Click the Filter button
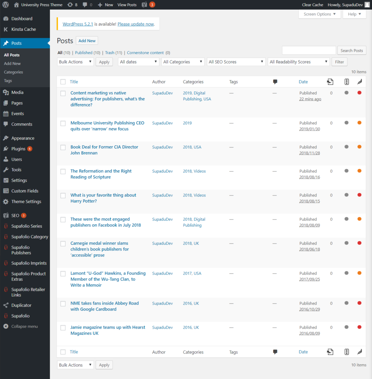Screen dimensions: 372x379 339,62
